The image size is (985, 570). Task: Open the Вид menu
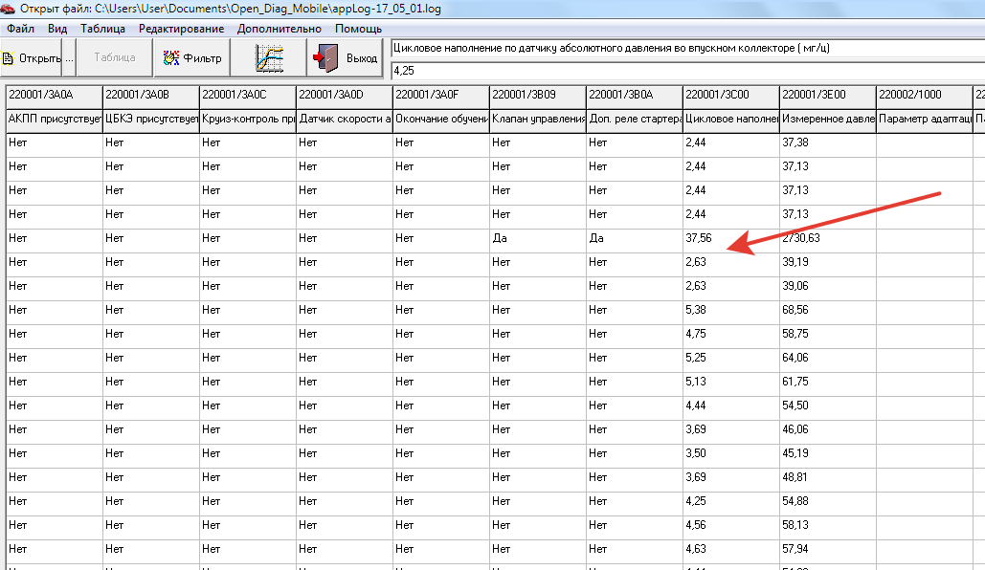[x=57, y=29]
